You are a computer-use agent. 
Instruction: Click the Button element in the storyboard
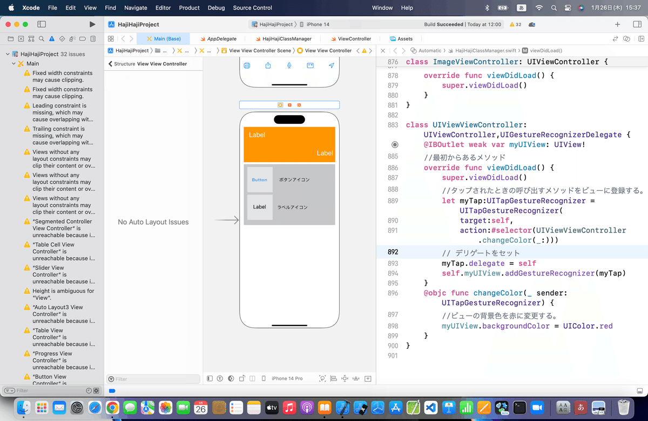coord(260,180)
